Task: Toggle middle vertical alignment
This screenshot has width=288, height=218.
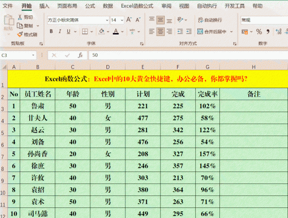Action: coord(160,20)
